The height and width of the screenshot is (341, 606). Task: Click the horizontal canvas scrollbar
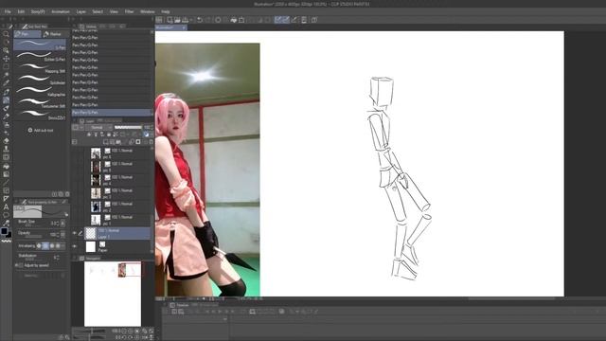(x=511, y=298)
